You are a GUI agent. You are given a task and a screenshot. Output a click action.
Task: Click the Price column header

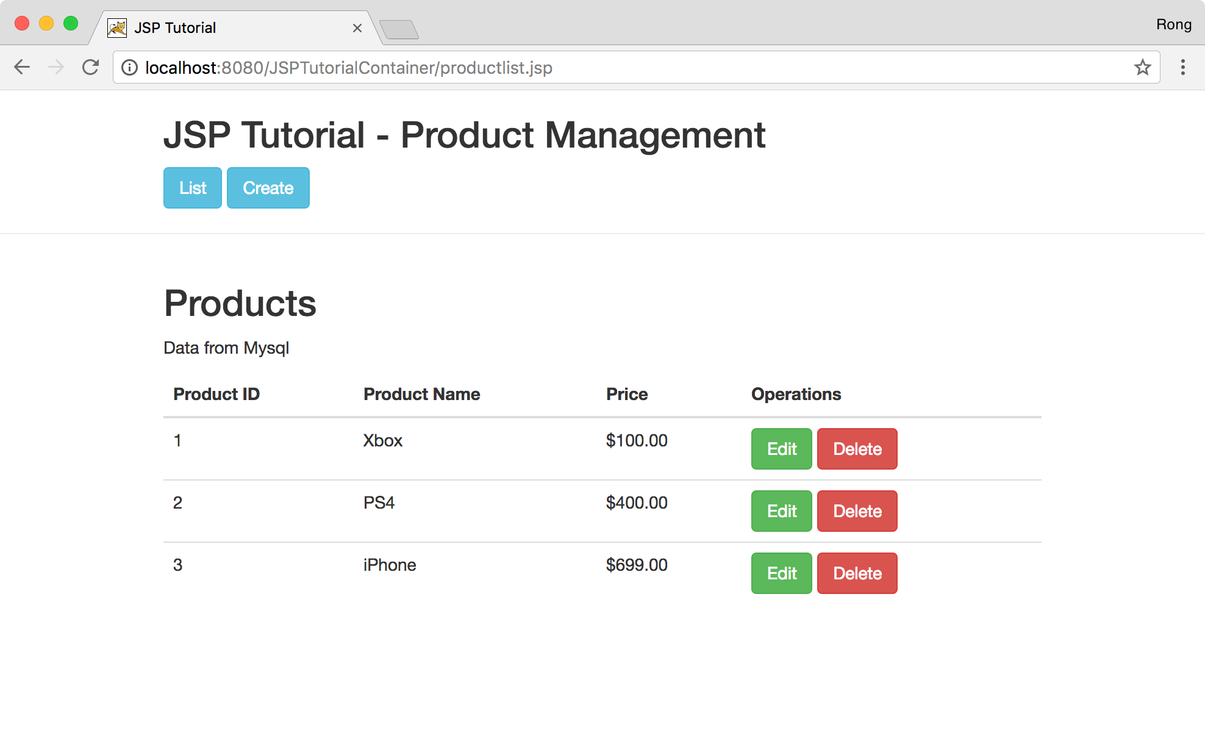pos(627,394)
